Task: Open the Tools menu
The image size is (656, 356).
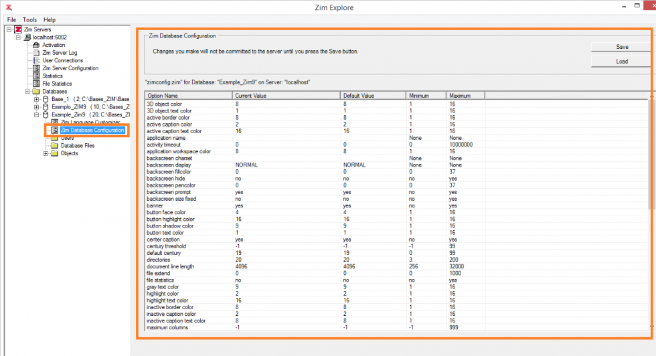Action: pyautogui.click(x=29, y=19)
